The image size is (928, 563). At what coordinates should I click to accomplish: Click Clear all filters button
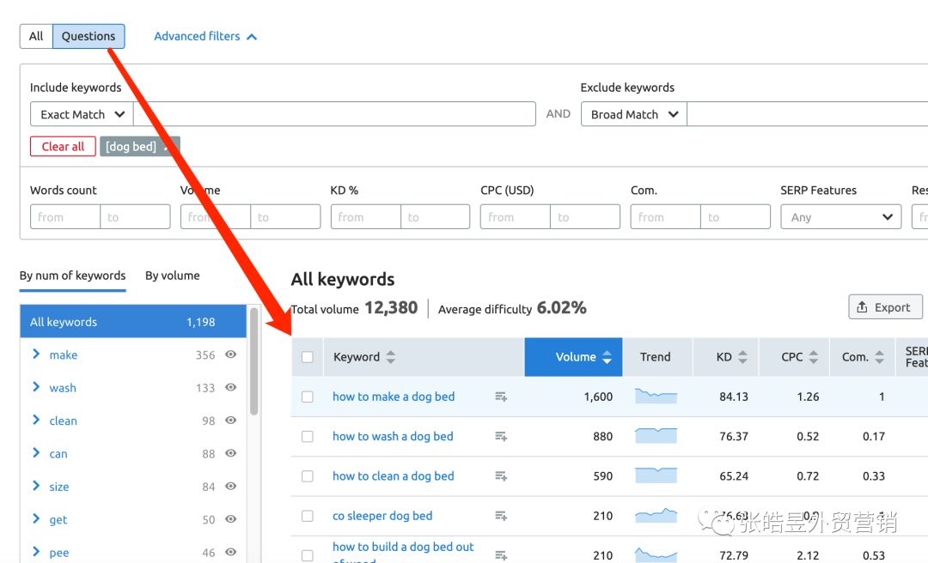[63, 147]
